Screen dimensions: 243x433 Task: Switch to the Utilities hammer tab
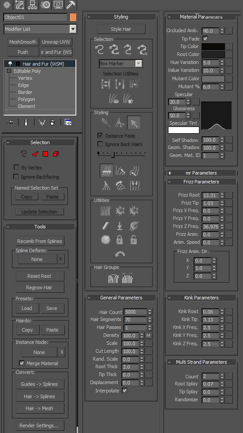pos(71,5)
